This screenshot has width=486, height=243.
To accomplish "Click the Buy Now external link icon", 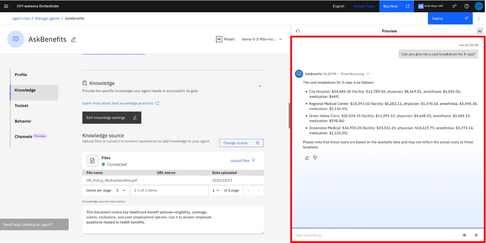I will [x=408, y=6].
